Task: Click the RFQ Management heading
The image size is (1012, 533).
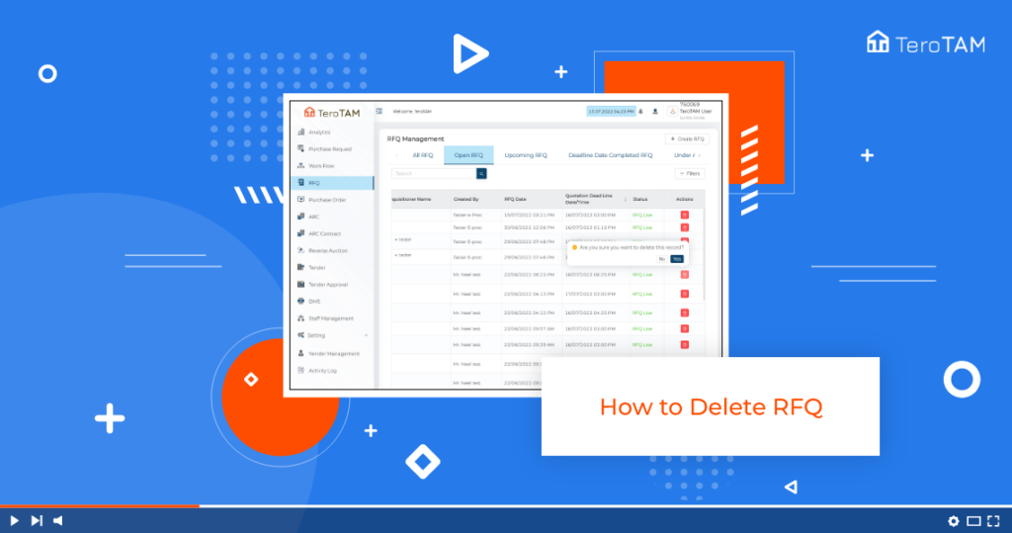Action: pos(416,138)
